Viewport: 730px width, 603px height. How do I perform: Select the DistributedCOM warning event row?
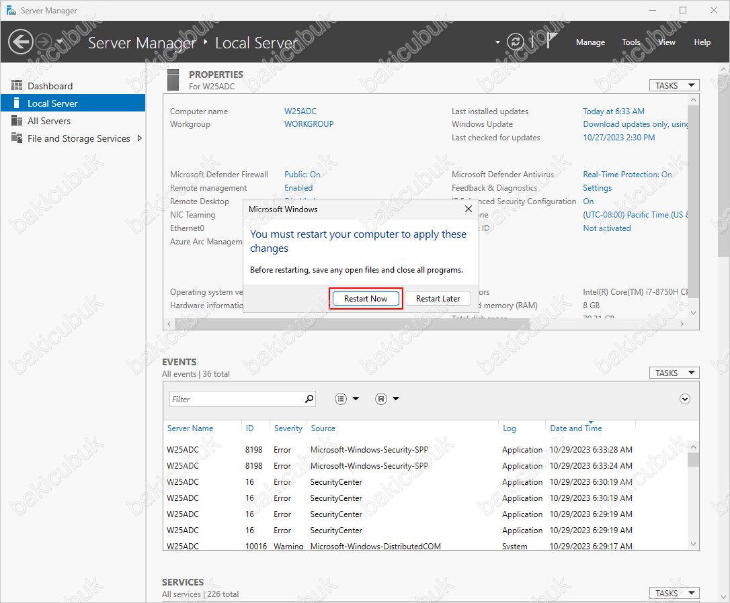(425, 546)
